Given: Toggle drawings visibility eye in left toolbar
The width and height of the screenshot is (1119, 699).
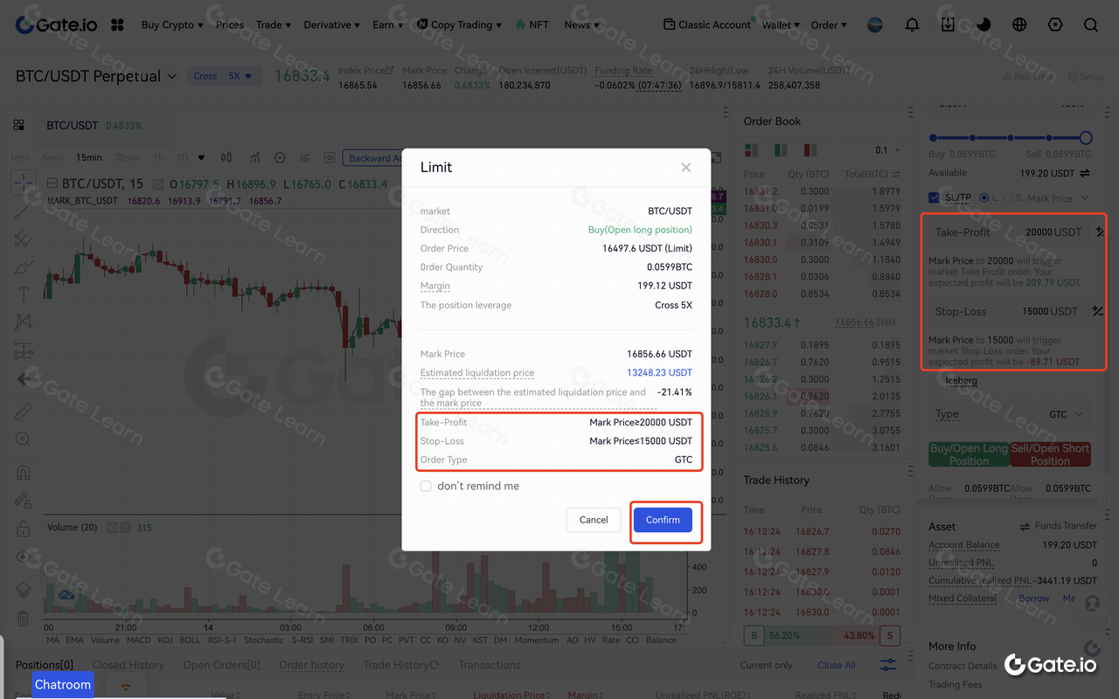Looking at the screenshot, I should click(24, 557).
